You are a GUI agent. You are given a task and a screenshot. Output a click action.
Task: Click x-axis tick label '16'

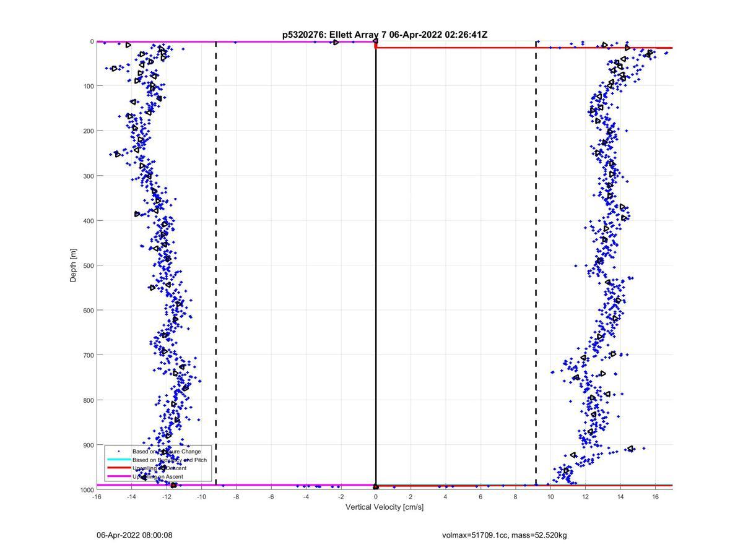tap(655, 497)
